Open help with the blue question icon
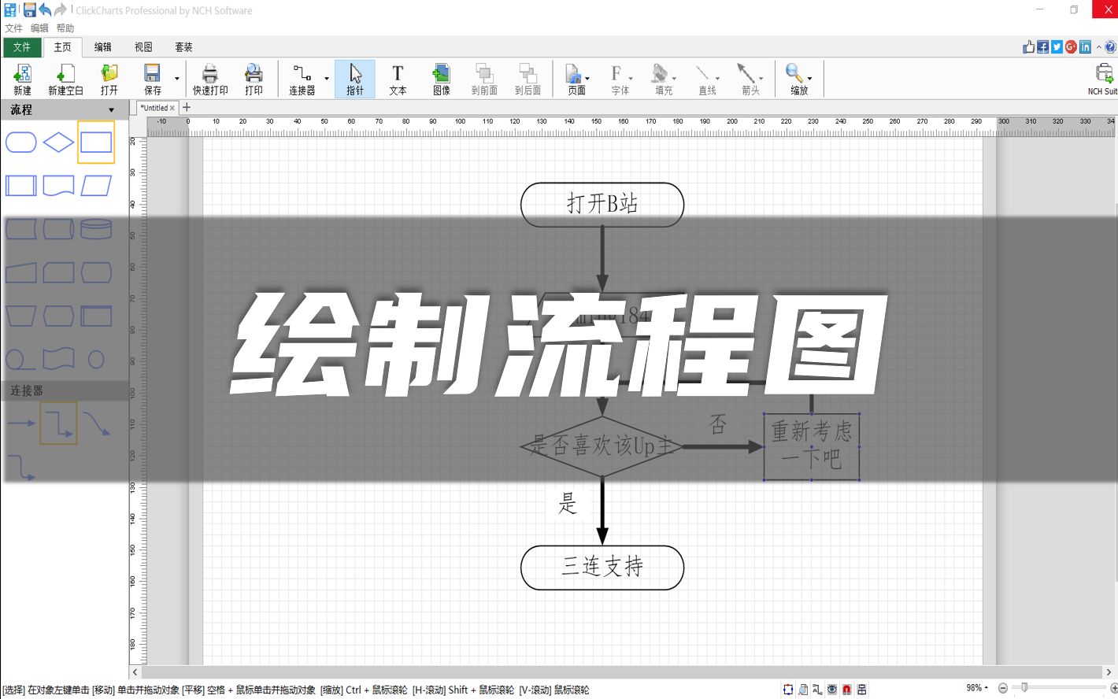The width and height of the screenshot is (1118, 699). click(x=1110, y=47)
